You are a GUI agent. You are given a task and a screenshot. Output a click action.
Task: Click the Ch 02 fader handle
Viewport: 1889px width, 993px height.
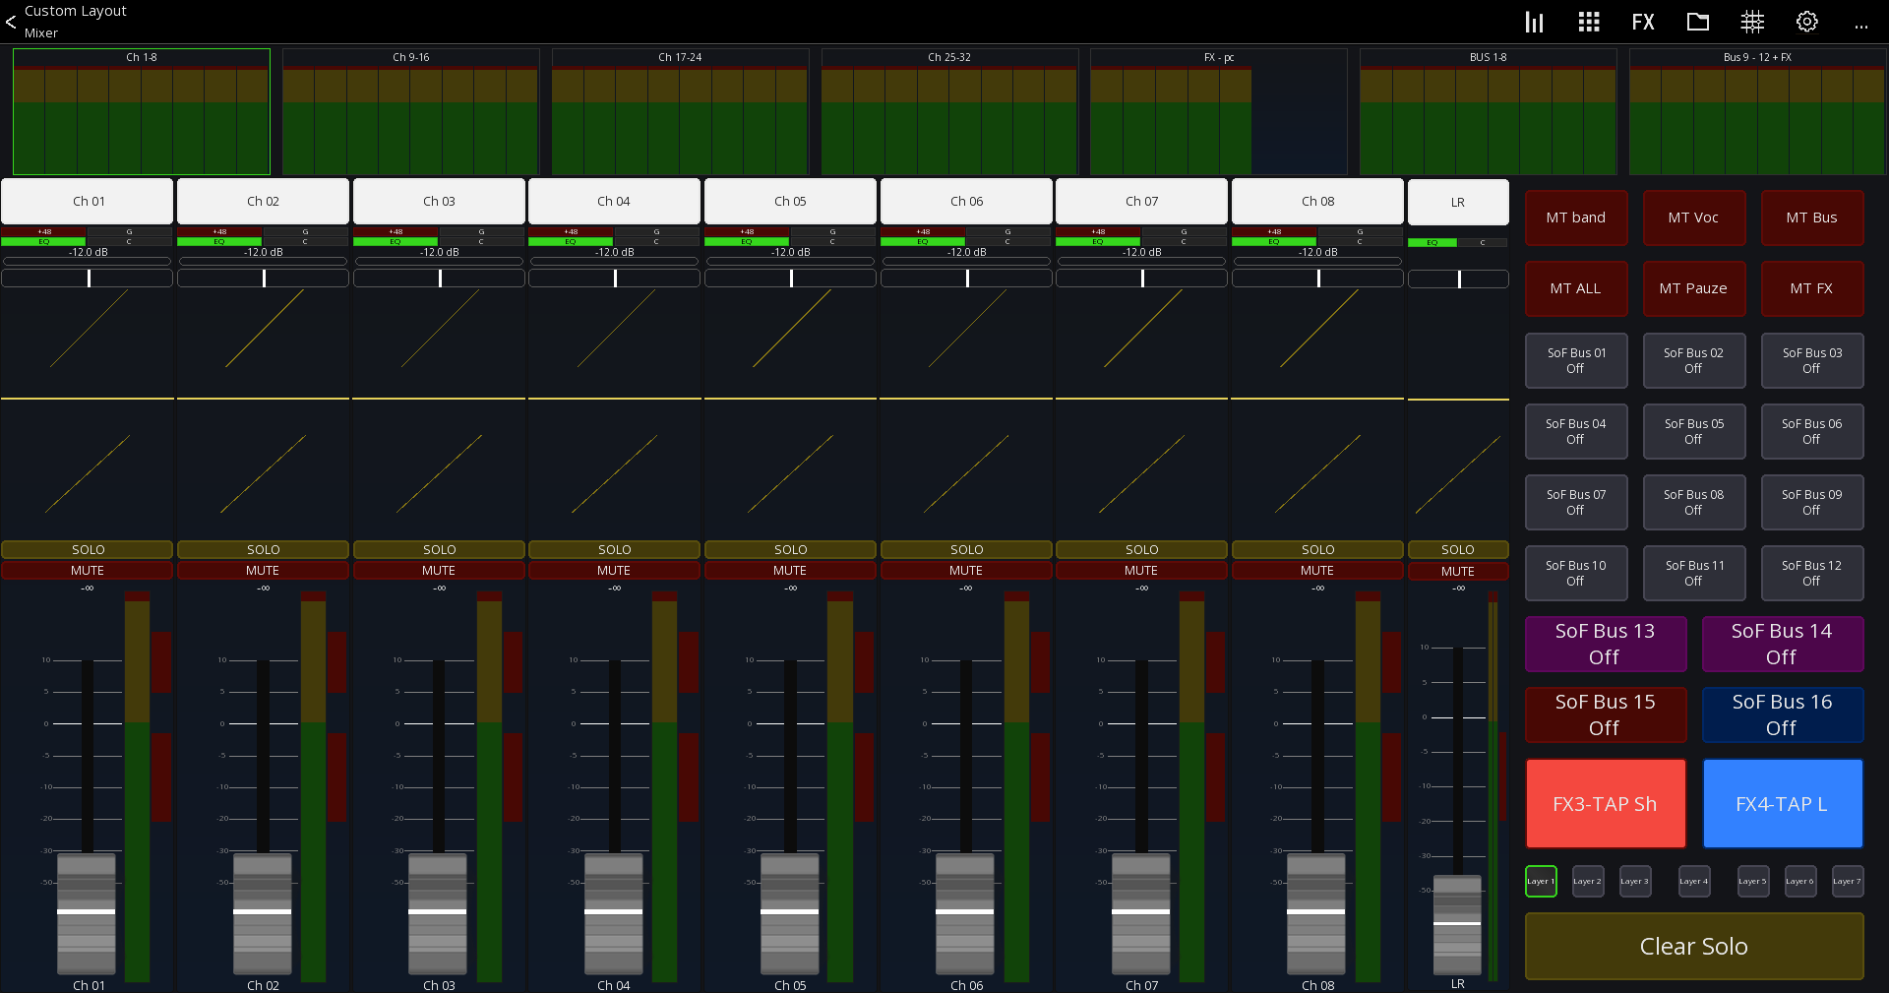[263, 912]
